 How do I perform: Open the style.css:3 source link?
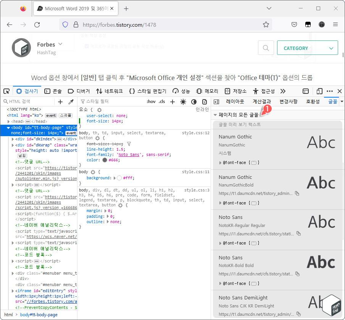197,190
